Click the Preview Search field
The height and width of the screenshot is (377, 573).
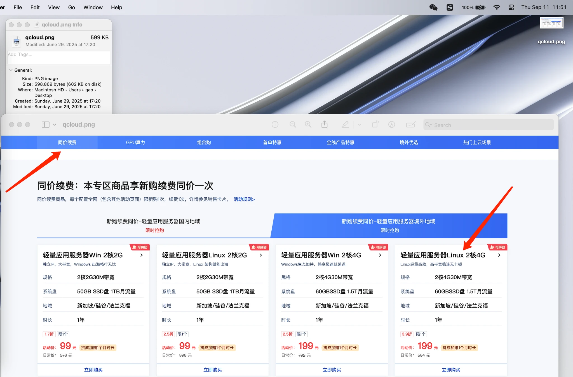(488, 125)
